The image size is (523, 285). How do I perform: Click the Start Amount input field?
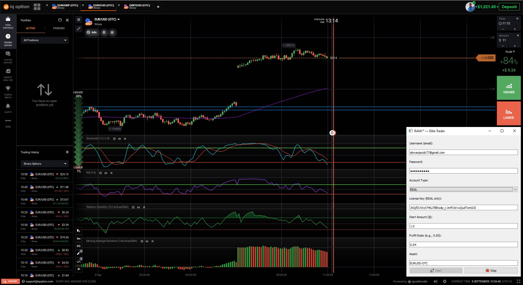click(463, 226)
